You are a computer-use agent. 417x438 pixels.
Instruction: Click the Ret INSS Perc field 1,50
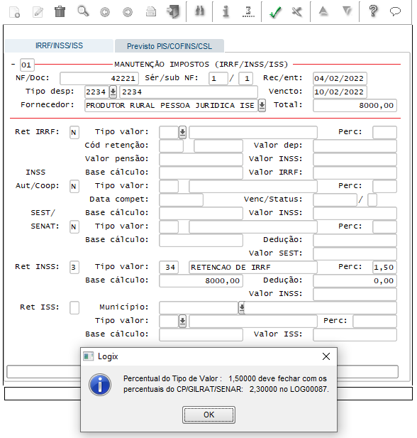click(x=384, y=268)
